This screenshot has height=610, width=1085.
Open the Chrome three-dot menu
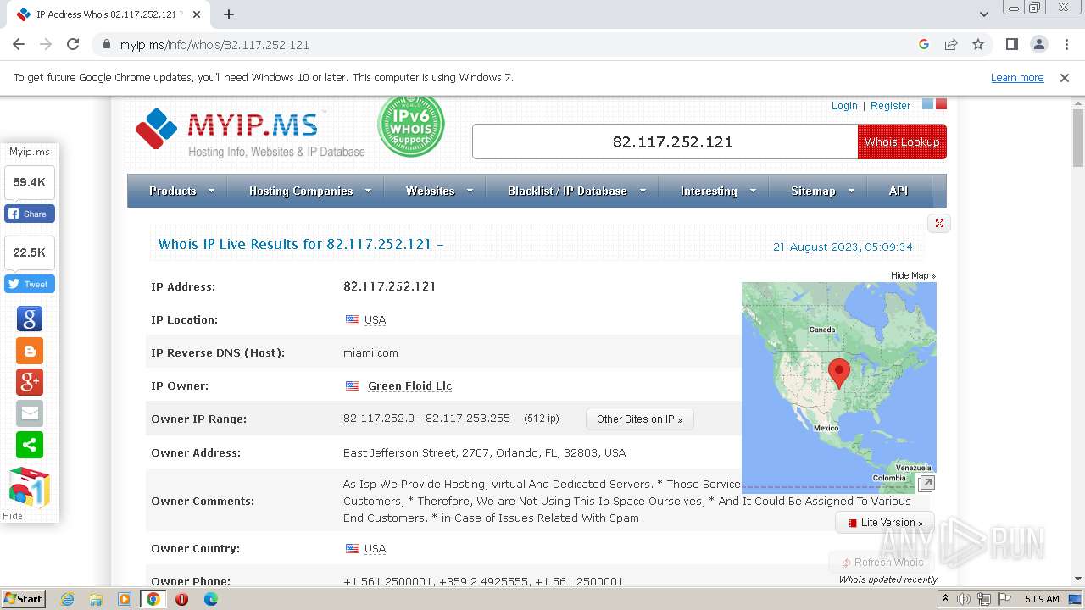(x=1066, y=45)
